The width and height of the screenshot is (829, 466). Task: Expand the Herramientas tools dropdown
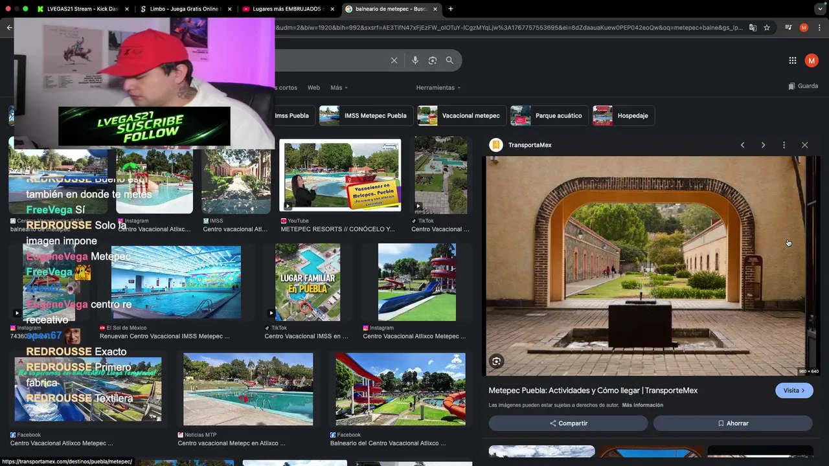click(438, 87)
